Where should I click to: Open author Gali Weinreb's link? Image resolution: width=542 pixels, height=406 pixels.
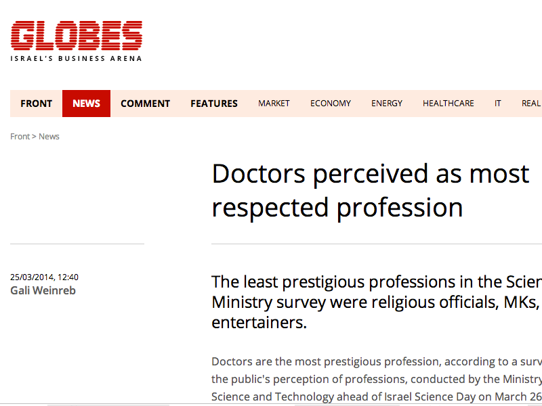(43, 290)
